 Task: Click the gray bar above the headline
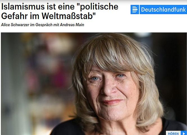93,1
